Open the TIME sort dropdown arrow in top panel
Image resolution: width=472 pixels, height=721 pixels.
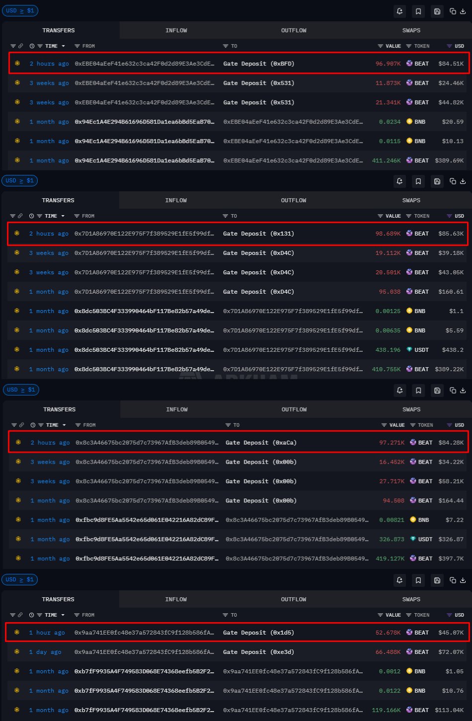click(x=63, y=46)
